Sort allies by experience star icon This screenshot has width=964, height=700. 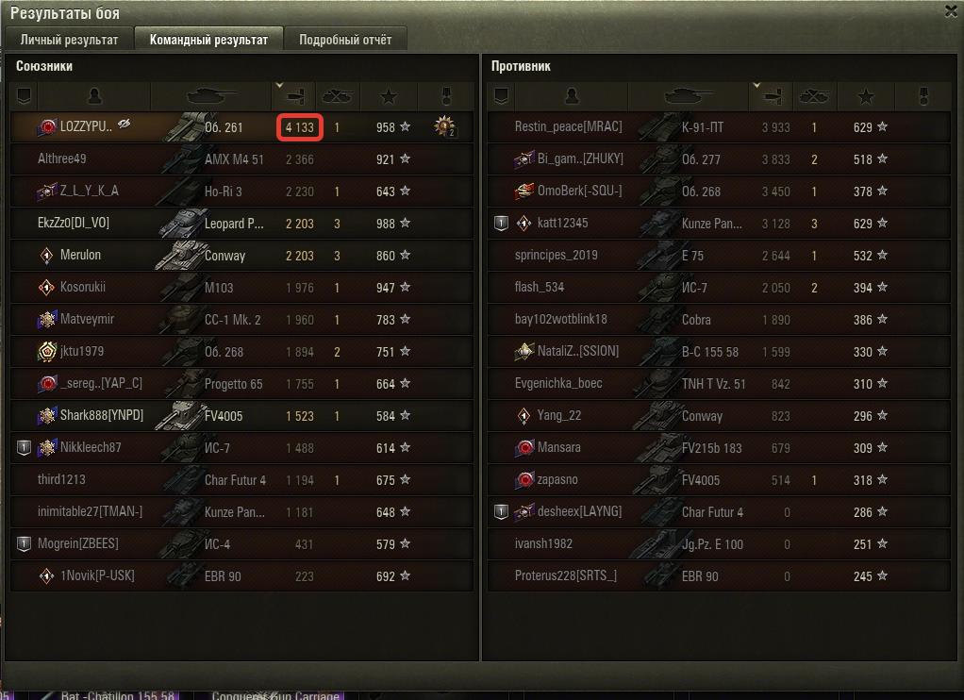tap(389, 96)
